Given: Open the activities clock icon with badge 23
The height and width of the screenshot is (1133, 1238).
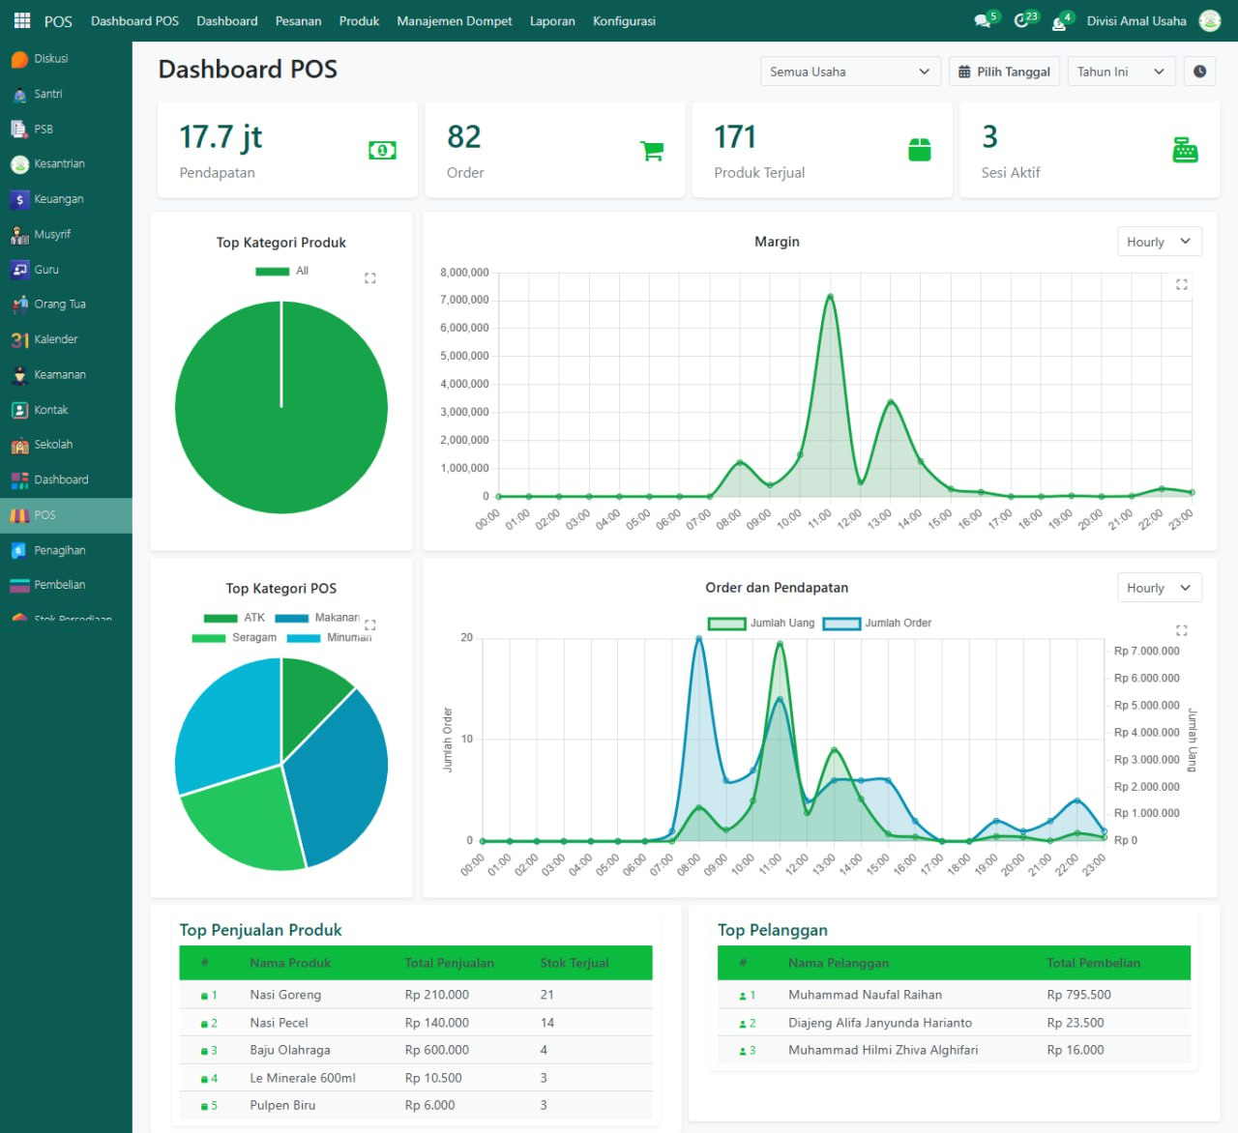Looking at the screenshot, I should pyautogui.click(x=1022, y=20).
